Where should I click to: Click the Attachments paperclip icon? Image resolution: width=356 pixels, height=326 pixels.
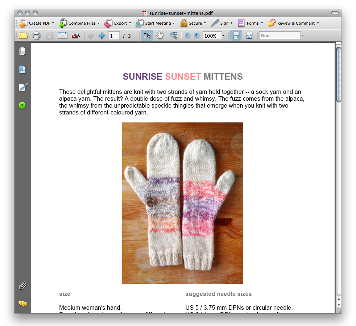point(22,286)
